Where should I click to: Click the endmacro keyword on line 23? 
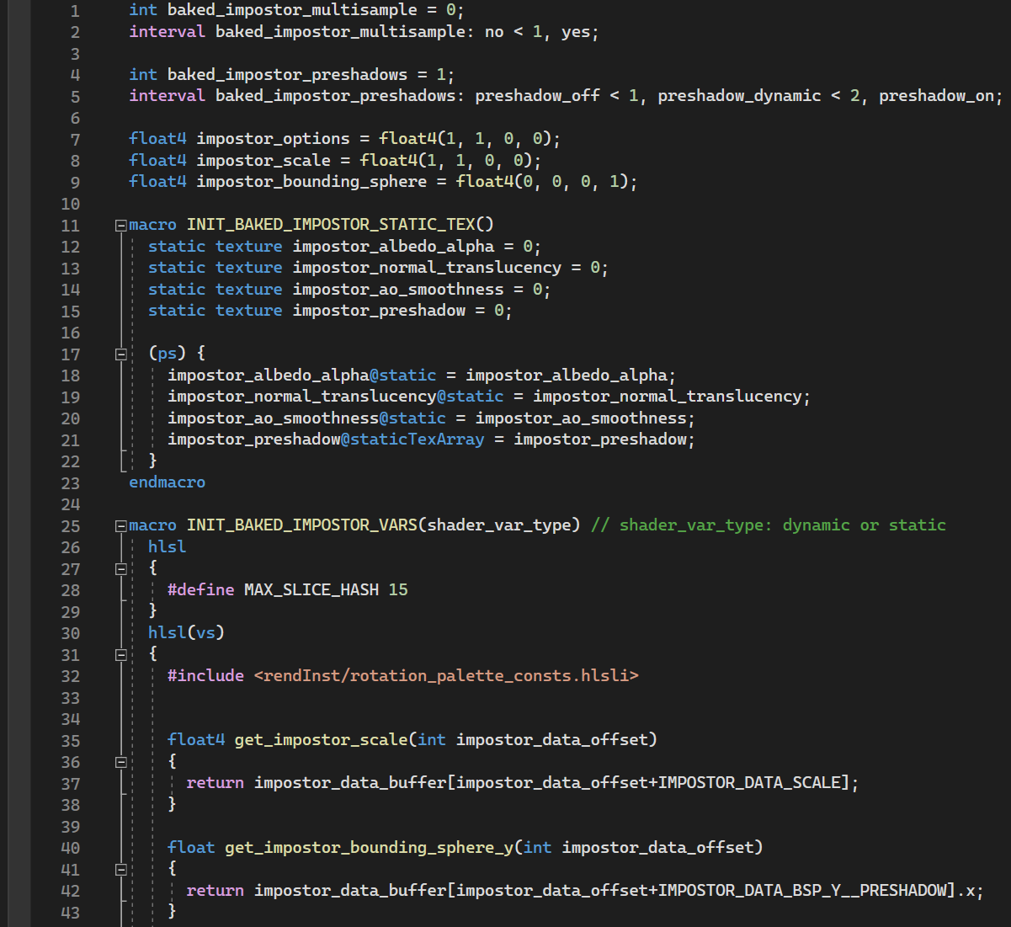pos(167,482)
